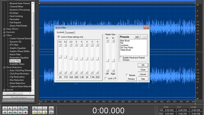
Task: Click the Group By Category button
Action: coord(18,97)
